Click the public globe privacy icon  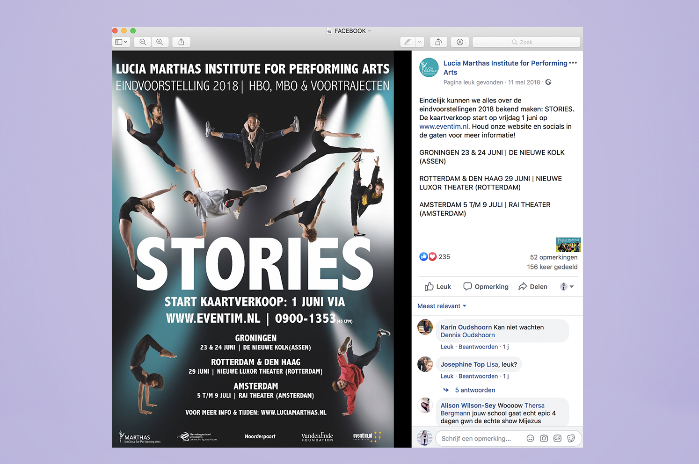pyautogui.click(x=548, y=82)
